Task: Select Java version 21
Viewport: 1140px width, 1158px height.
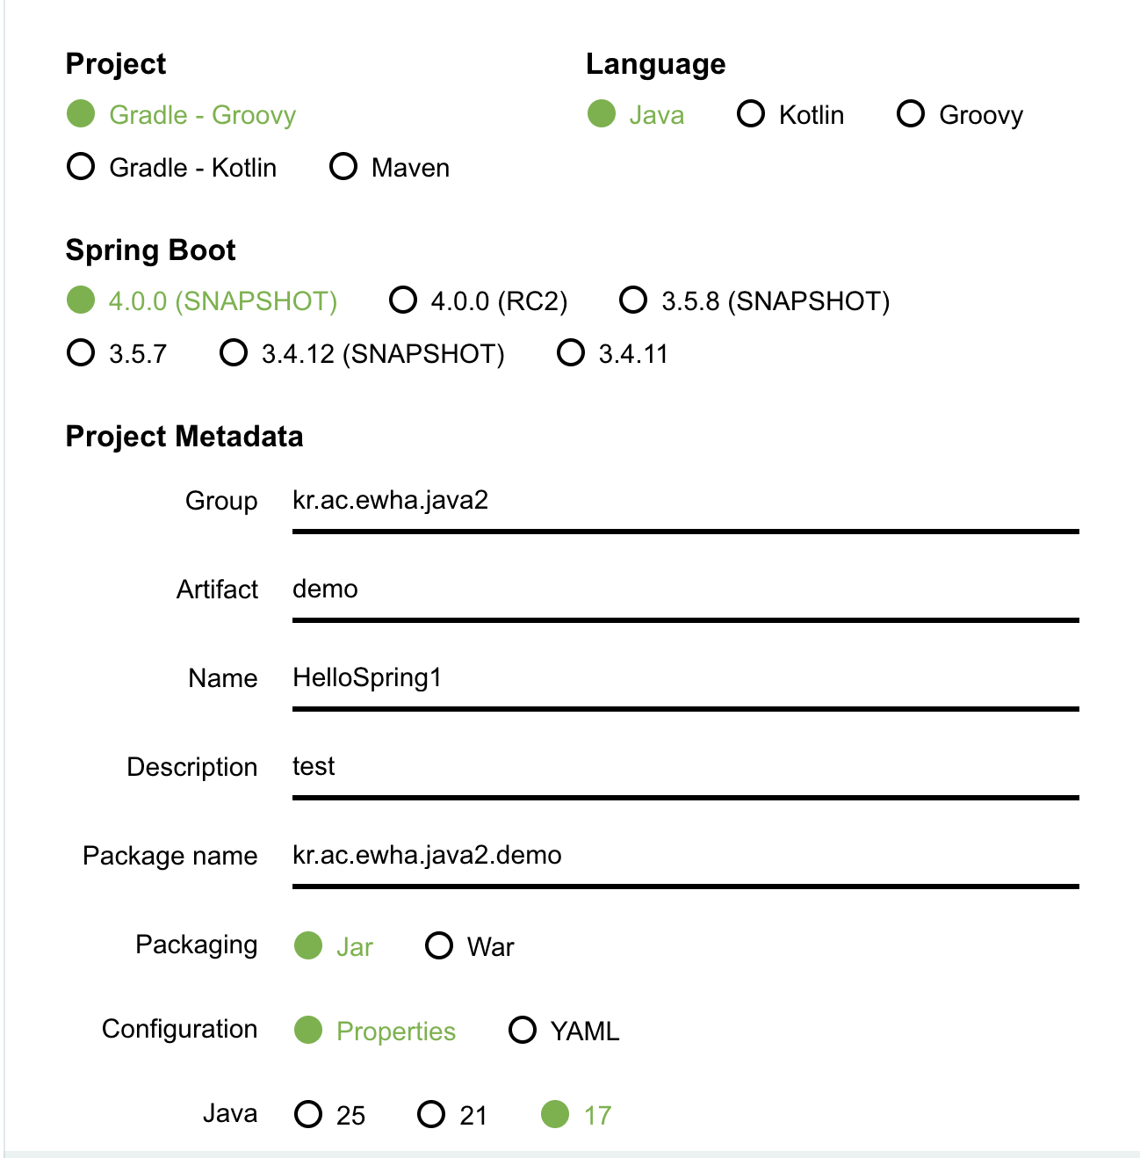Action: click(x=431, y=1114)
